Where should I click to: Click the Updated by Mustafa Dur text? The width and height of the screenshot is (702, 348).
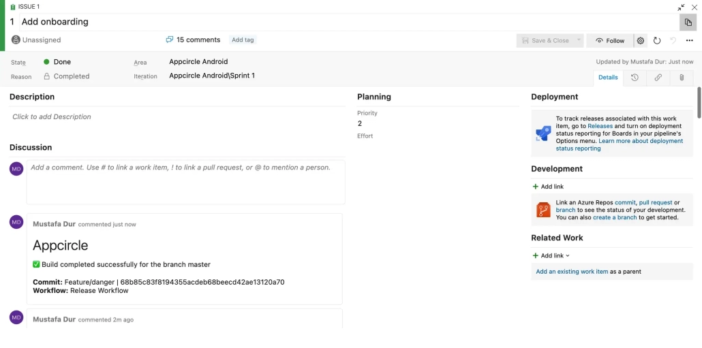point(645,62)
